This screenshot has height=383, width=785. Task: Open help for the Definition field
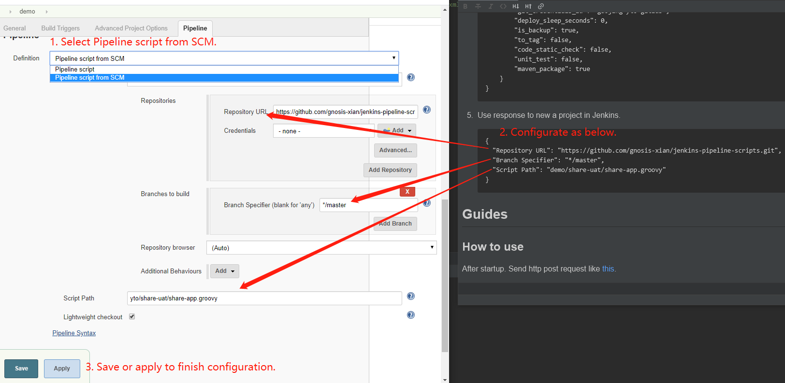click(x=411, y=77)
